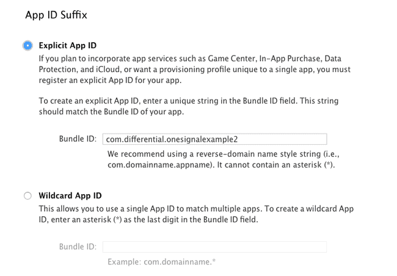Click the paragraph starting with To create an explicit App ID
The height and width of the screenshot is (276, 397).
pos(189,106)
